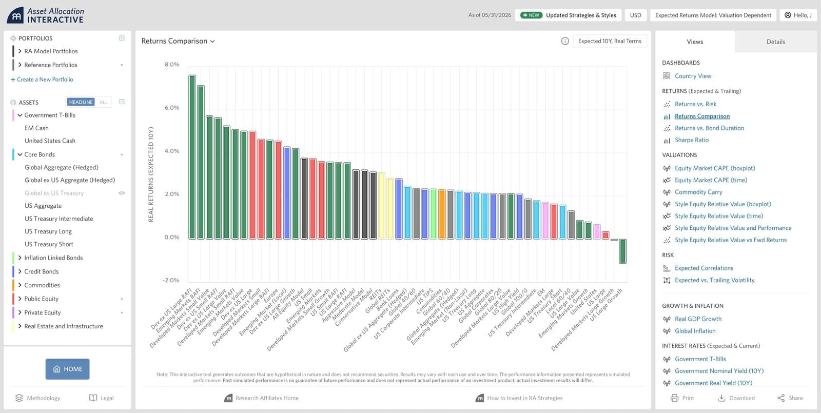Collapse Government T-Bills group
Viewport: 821px width, 413px height.
tap(20, 115)
